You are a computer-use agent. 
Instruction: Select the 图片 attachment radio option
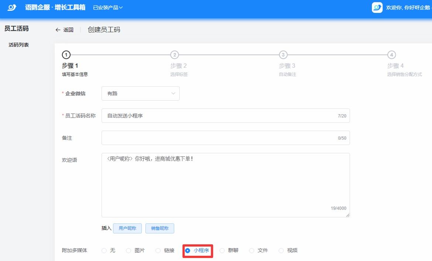click(129, 251)
